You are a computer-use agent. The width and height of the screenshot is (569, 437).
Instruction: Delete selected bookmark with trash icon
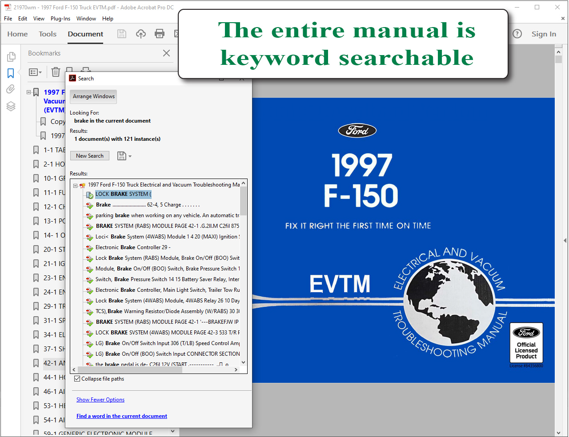pyautogui.click(x=56, y=72)
